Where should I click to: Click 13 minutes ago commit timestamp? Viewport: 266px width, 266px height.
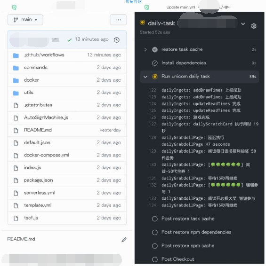(x=92, y=39)
